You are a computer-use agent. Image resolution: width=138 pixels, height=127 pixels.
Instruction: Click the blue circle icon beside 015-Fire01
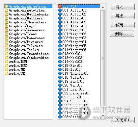pos(60,65)
